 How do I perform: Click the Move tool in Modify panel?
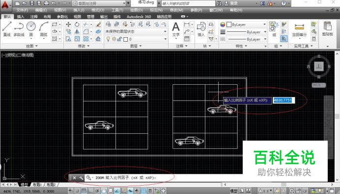coord(68,24)
